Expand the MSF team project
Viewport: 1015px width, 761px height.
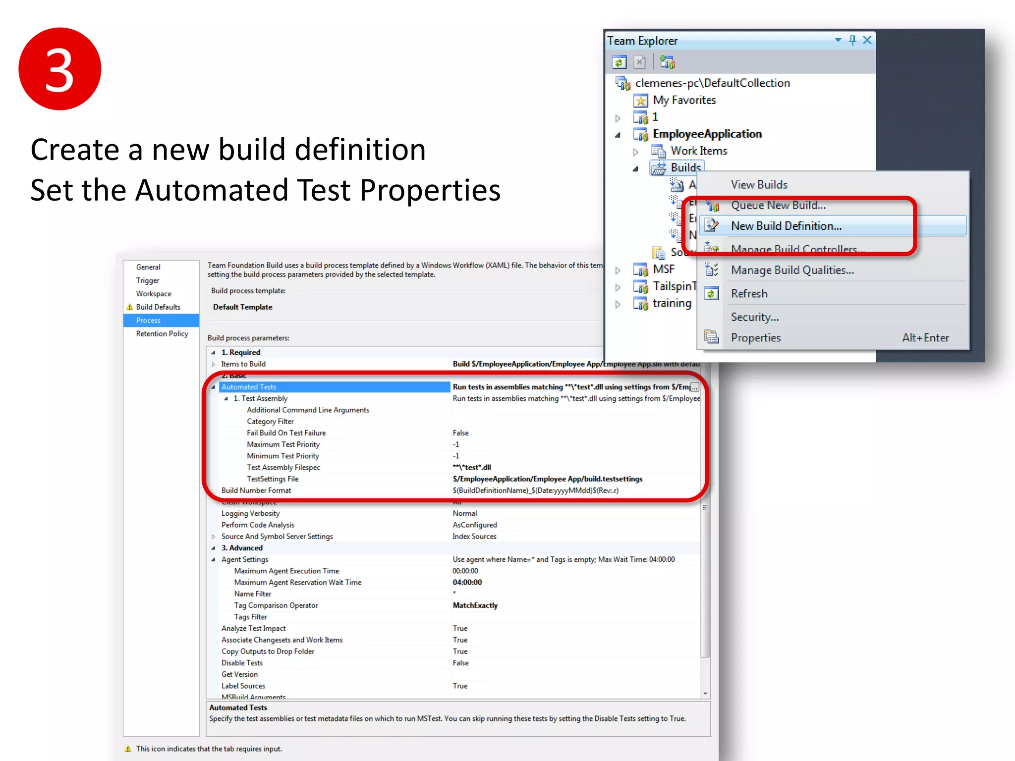click(x=618, y=270)
